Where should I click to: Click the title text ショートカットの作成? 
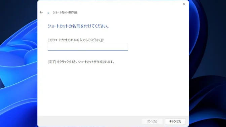tap(65, 12)
